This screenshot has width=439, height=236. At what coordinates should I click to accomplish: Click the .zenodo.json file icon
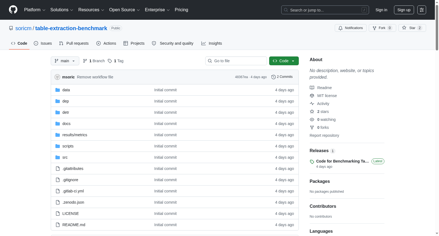pos(58,202)
